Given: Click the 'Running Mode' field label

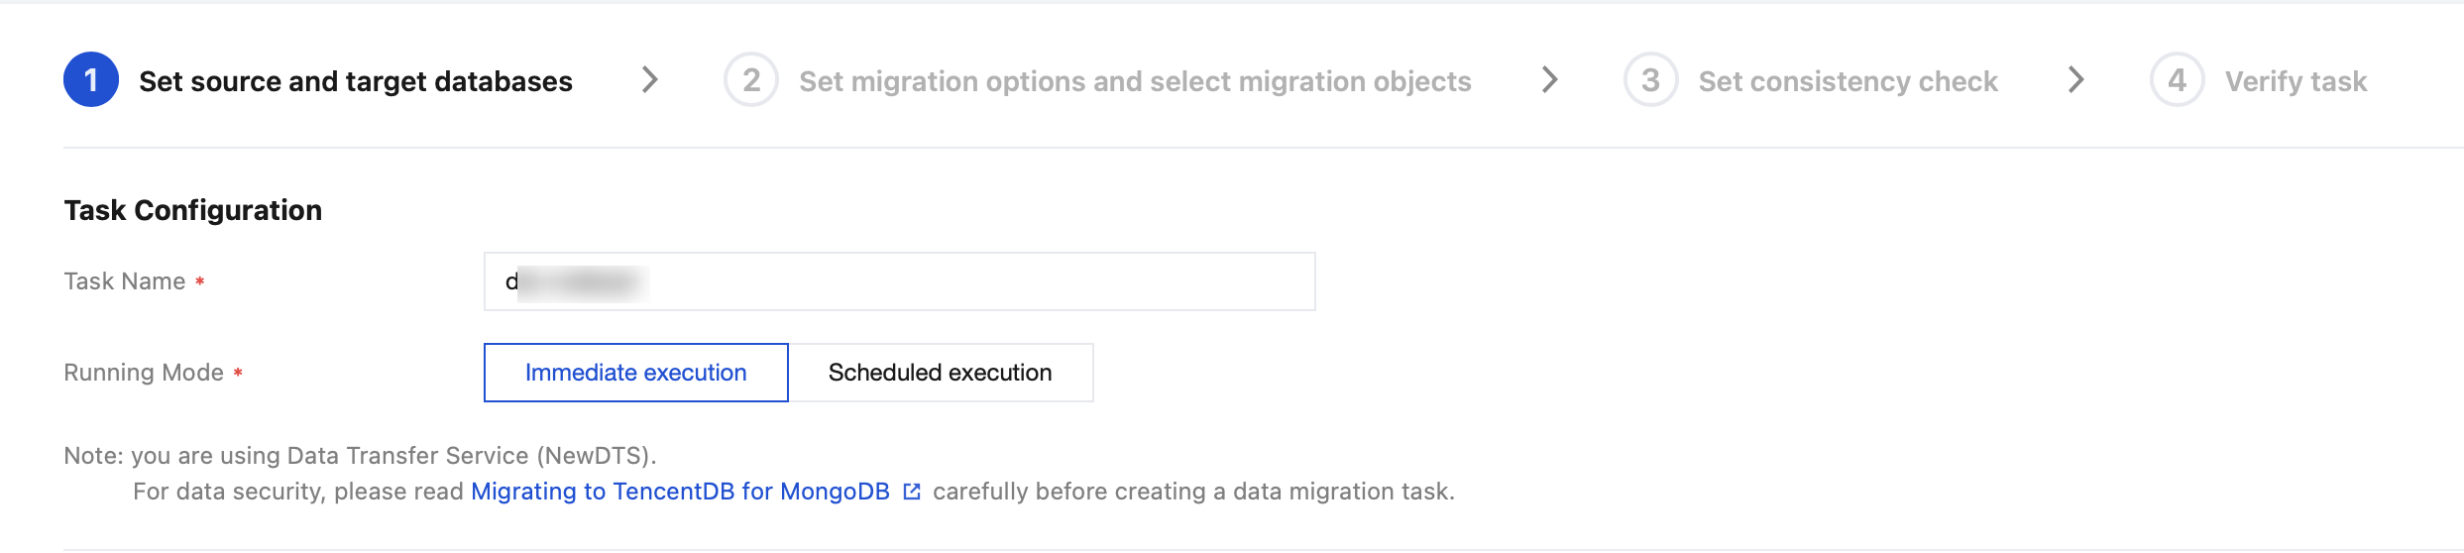Looking at the screenshot, I should click(x=144, y=373).
